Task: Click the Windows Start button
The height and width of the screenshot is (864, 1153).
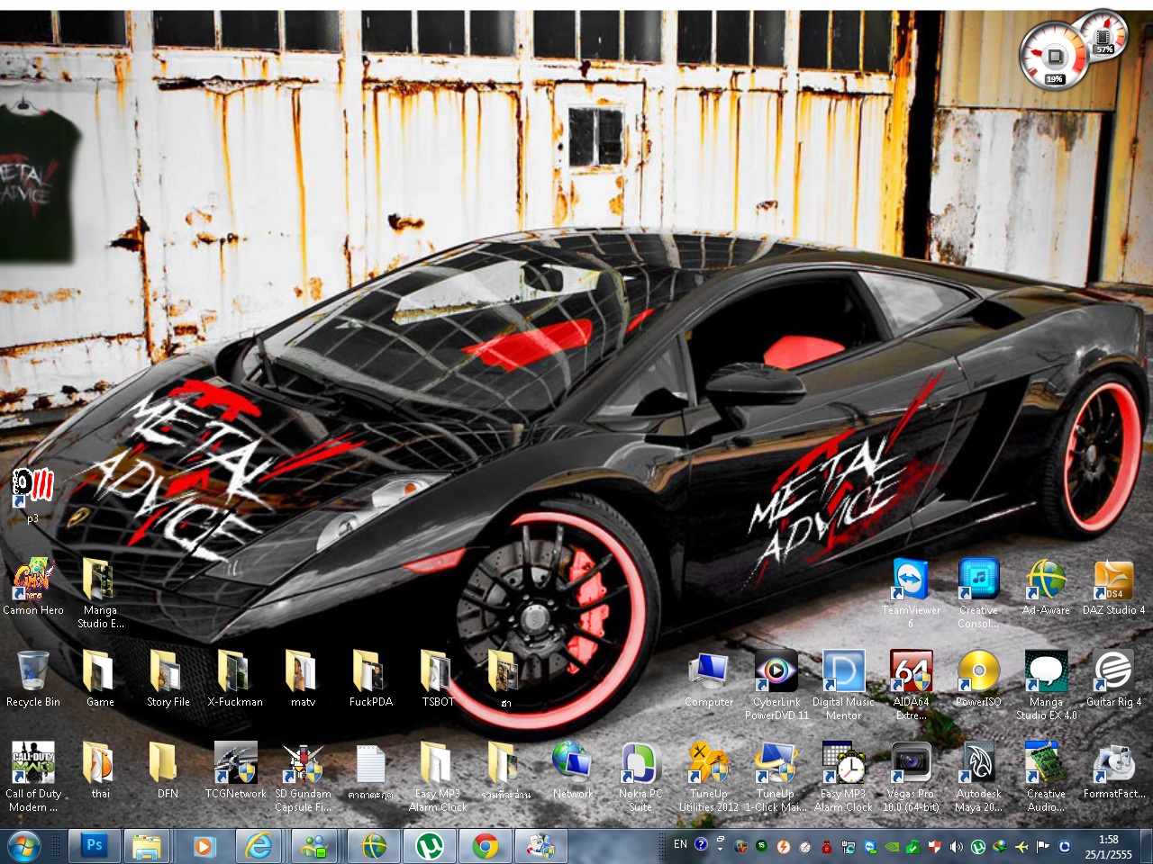Action: [24, 847]
